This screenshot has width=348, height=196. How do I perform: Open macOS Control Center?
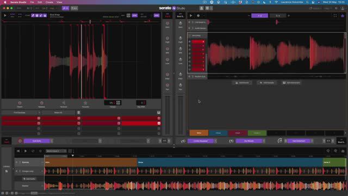(x=313, y=2)
